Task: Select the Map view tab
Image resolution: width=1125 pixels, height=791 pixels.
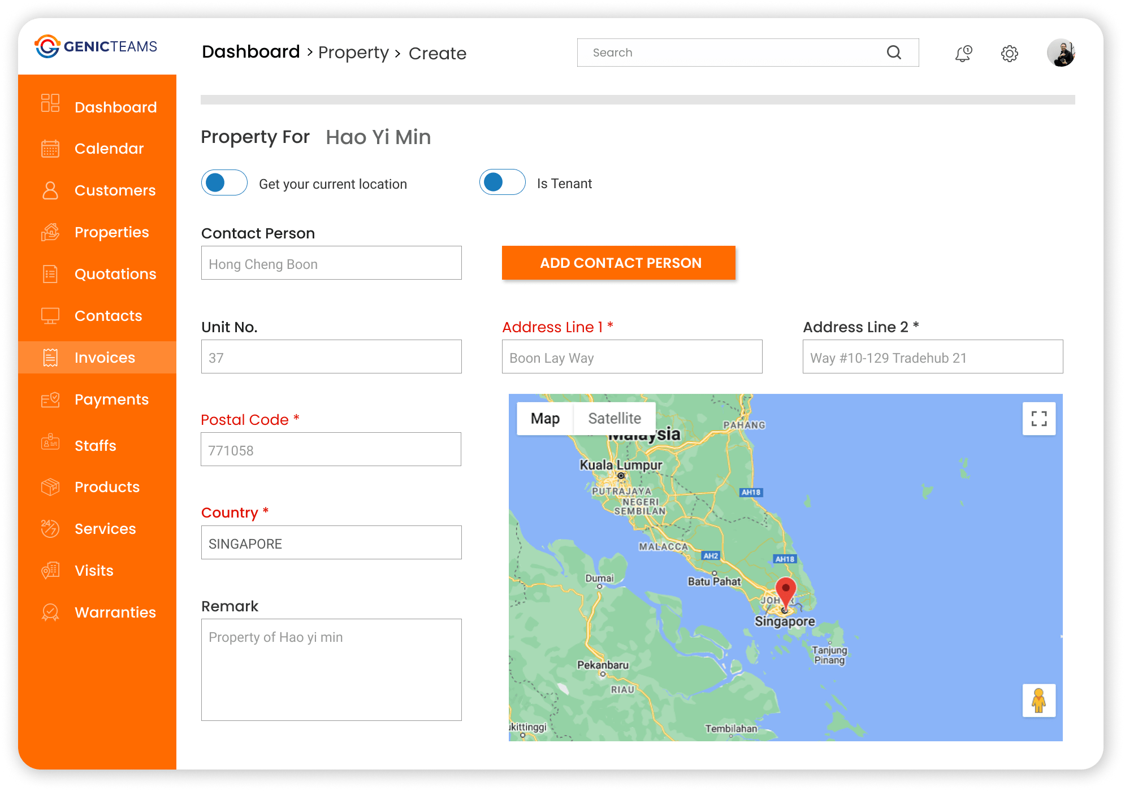Action: click(545, 419)
